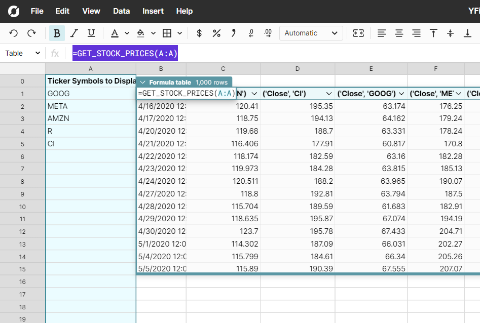
Task: Format selection as currency
Action: 199,33
